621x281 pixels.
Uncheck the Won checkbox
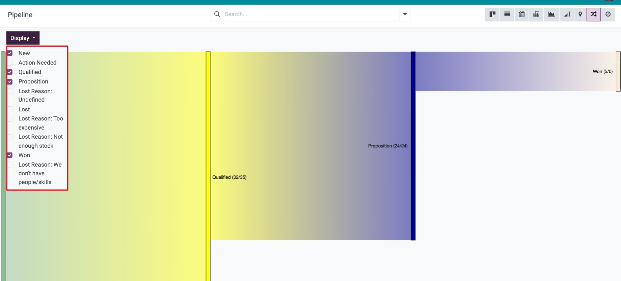tap(10, 155)
